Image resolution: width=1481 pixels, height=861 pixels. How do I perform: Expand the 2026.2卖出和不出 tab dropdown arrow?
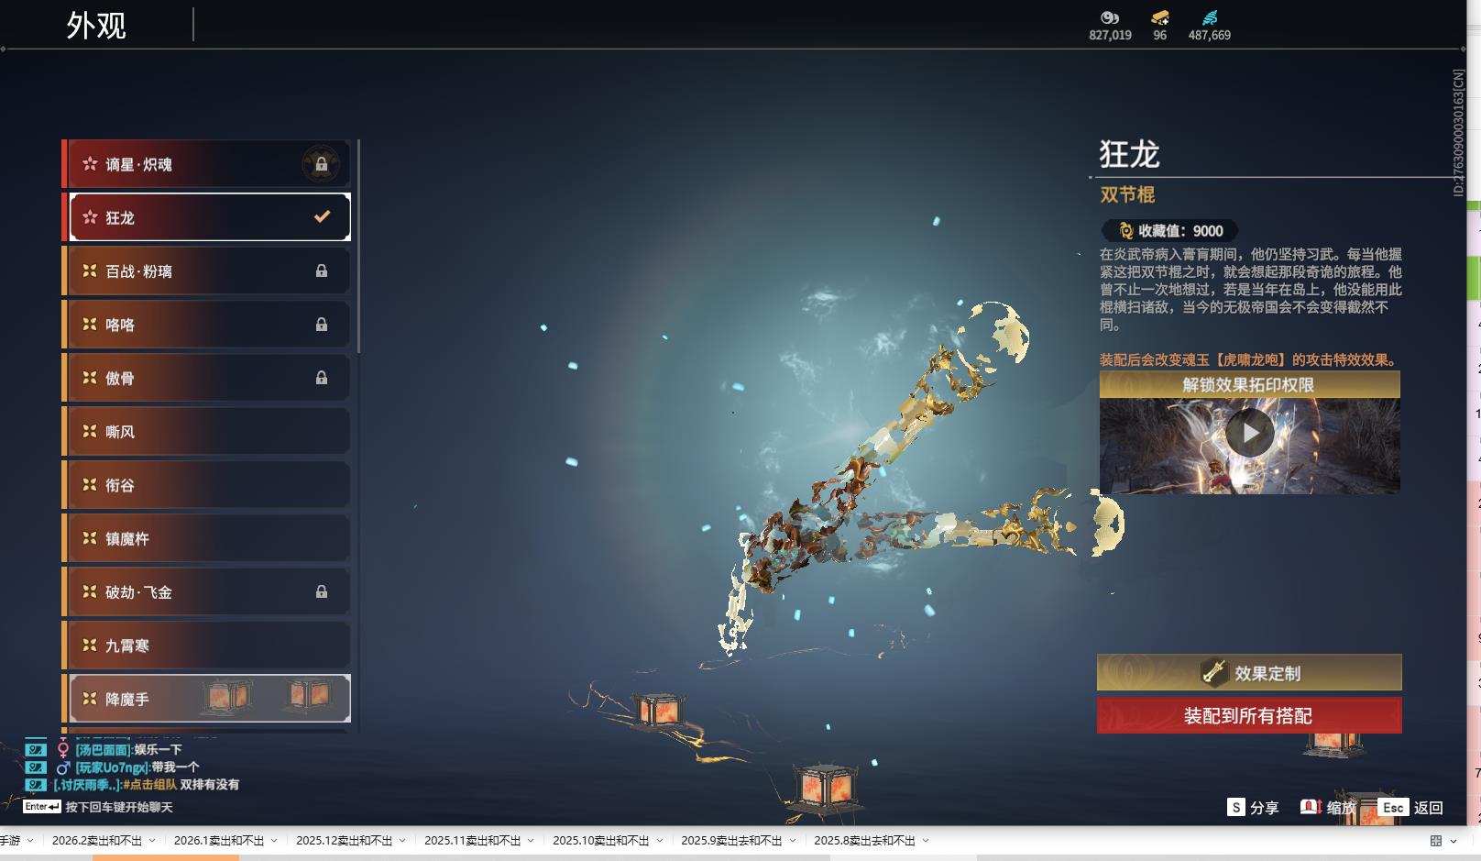pos(152,839)
